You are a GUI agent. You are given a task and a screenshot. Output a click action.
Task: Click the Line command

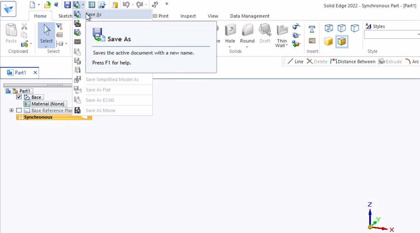[296, 62]
